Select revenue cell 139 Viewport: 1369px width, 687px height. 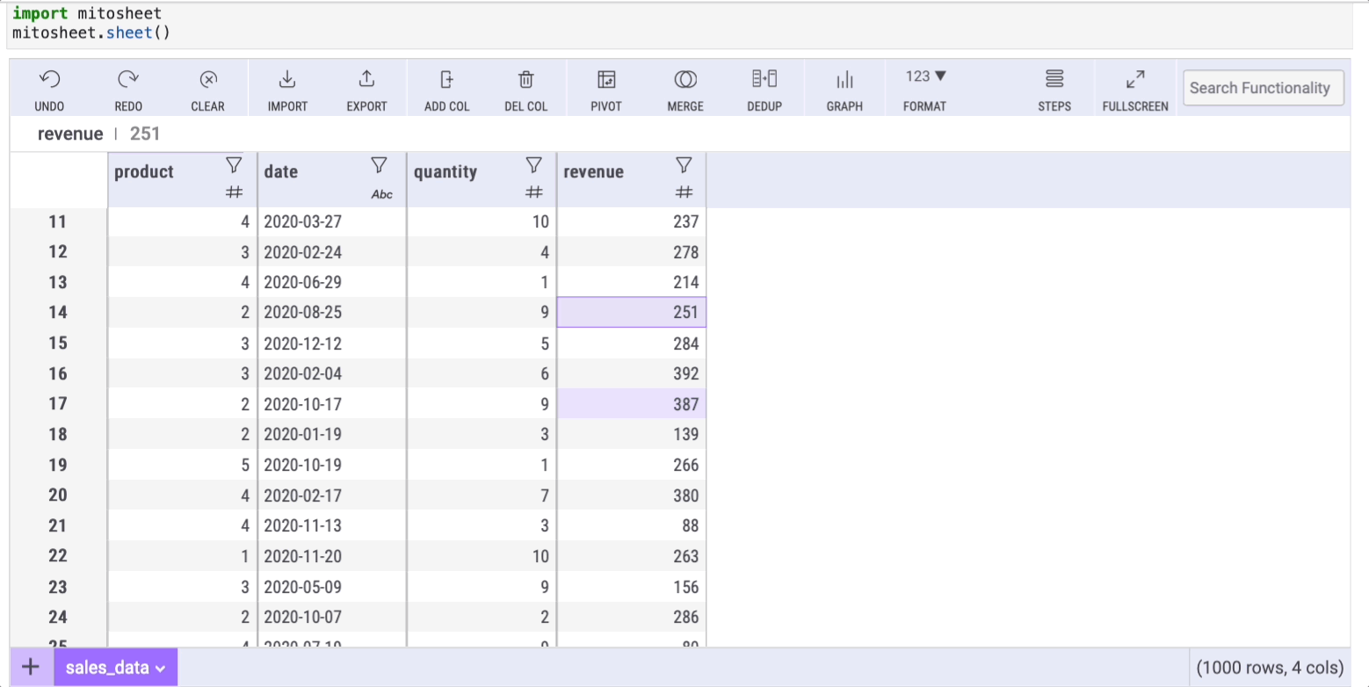tap(632, 434)
